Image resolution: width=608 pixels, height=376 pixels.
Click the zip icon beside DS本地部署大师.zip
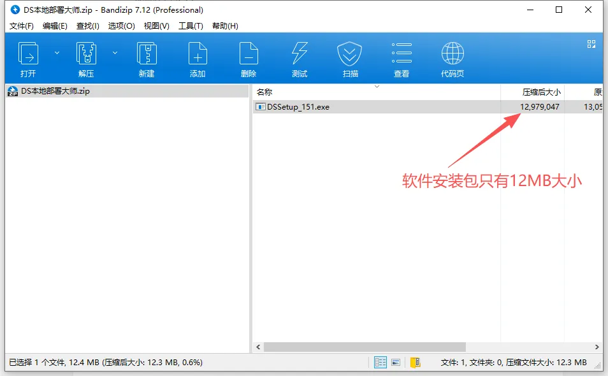(x=13, y=91)
